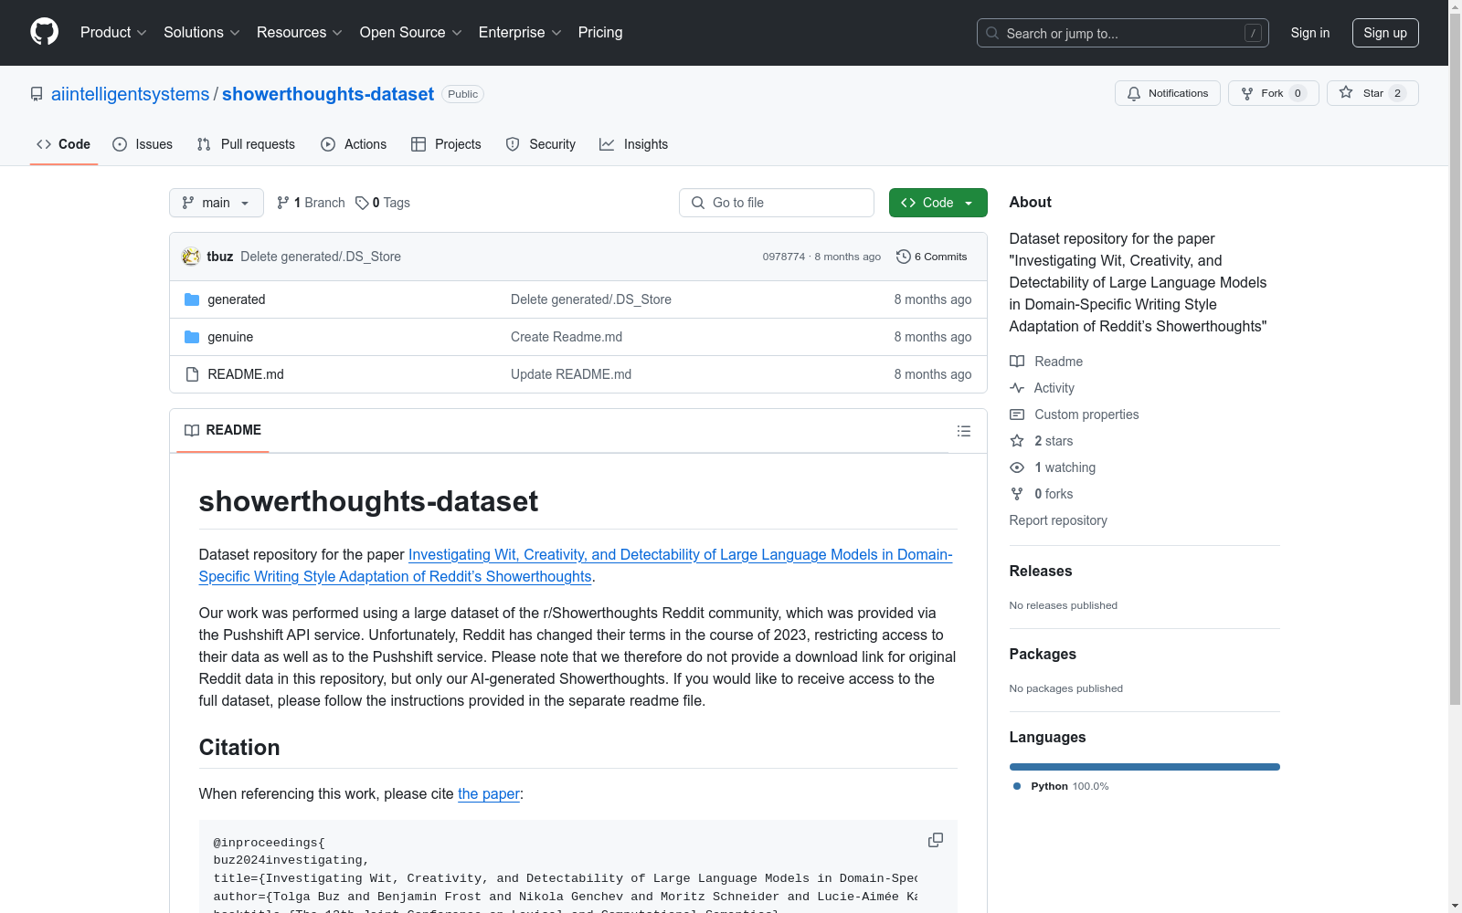Select the README tab heading

pos(223,430)
